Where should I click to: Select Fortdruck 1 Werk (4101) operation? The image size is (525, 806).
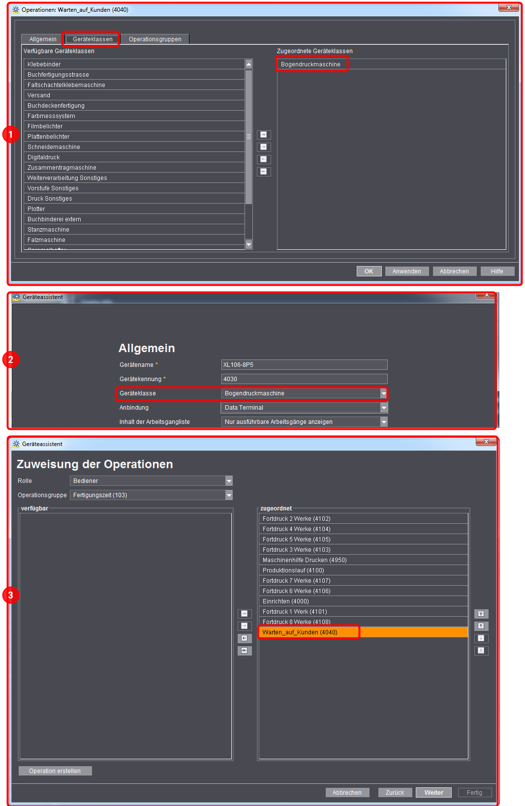(364, 612)
